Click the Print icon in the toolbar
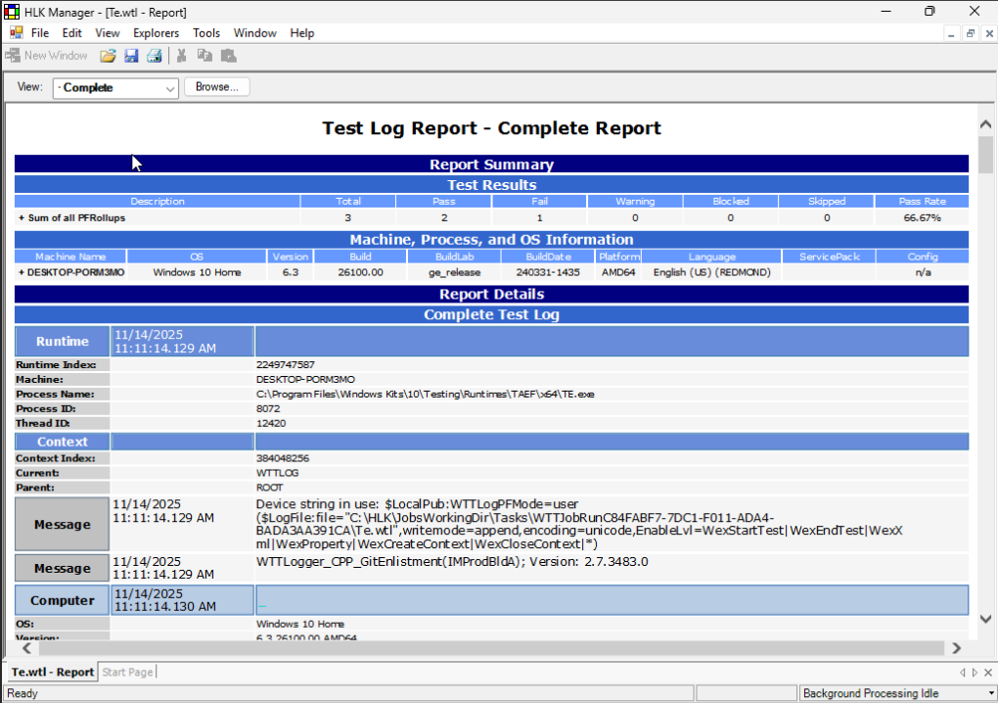 click(155, 55)
